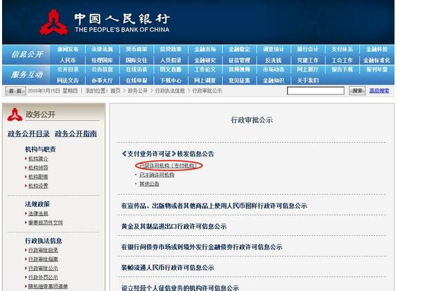Select 下载中心 in navigation

coord(171,81)
